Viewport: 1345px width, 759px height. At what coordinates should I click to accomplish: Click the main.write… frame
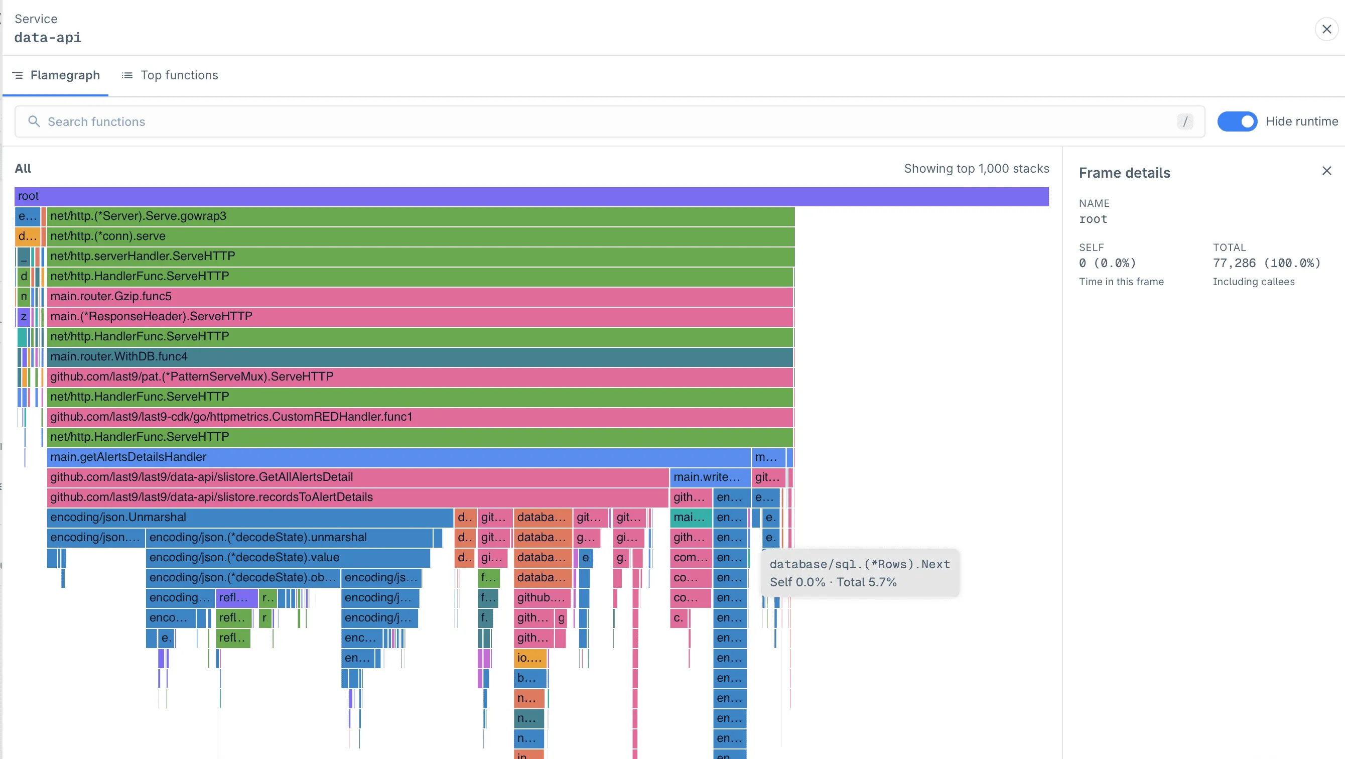pyautogui.click(x=710, y=477)
